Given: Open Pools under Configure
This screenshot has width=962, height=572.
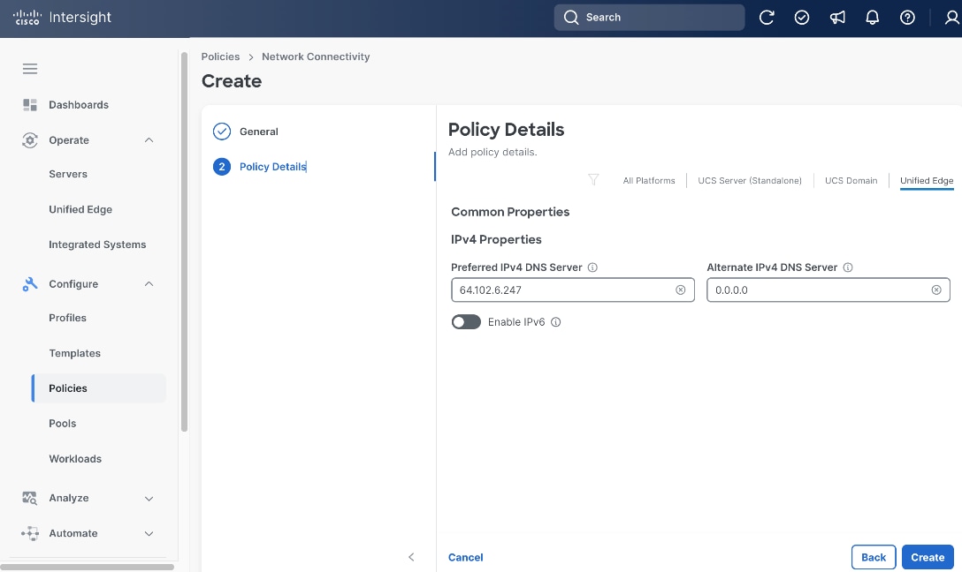Looking at the screenshot, I should coord(63,423).
